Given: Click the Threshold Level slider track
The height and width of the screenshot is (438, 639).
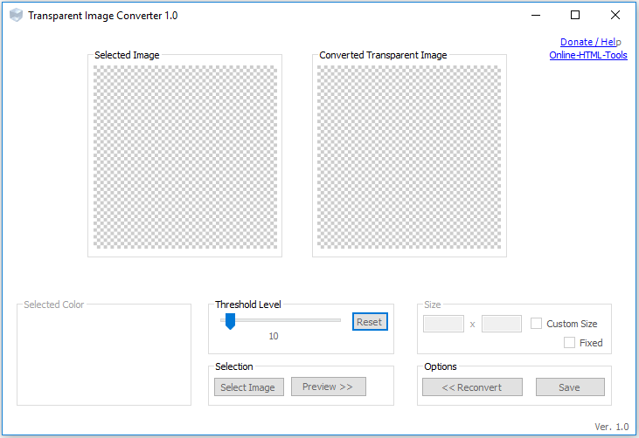Looking at the screenshot, I should click(x=281, y=320).
